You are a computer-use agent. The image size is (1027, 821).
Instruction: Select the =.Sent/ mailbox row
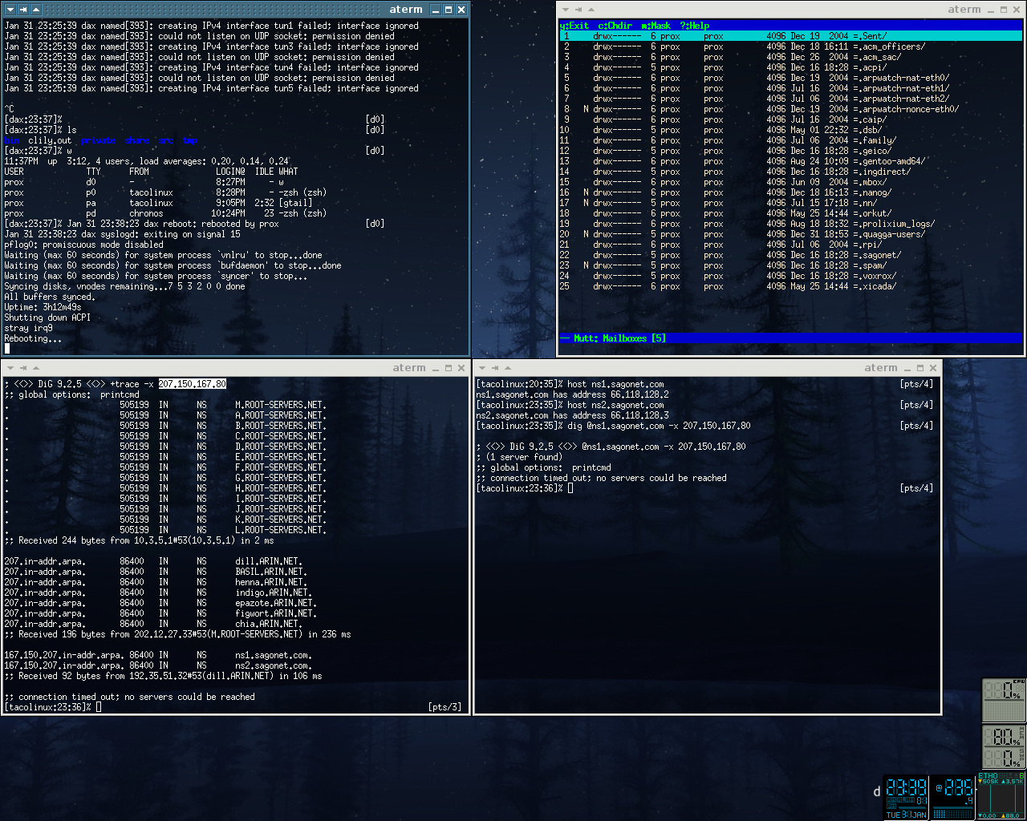pos(790,36)
